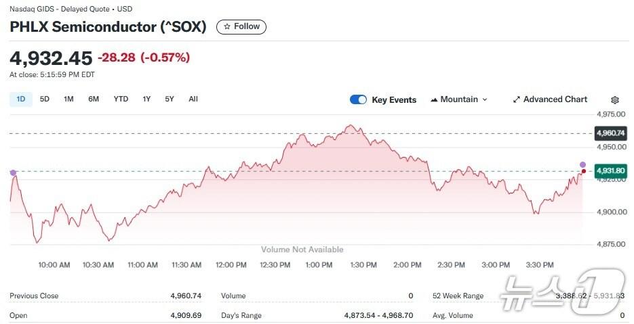Click the Mountain chart type icon

coord(433,99)
